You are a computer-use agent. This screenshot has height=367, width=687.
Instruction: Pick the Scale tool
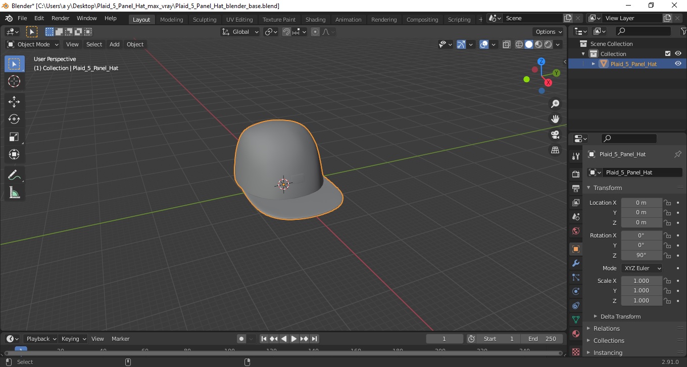(14, 137)
